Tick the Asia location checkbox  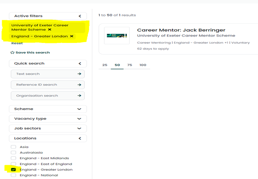14,147
